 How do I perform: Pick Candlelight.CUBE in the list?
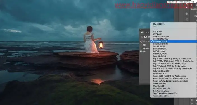160,39
